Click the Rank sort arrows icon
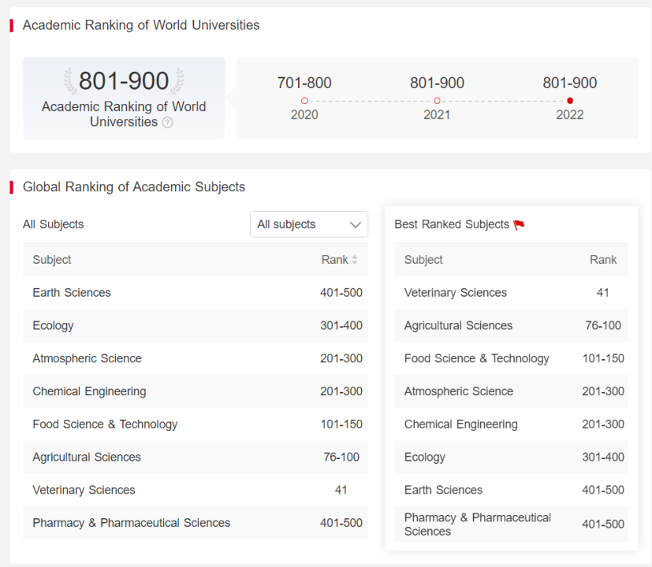This screenshot has height=567, width=652. (355, 260)
